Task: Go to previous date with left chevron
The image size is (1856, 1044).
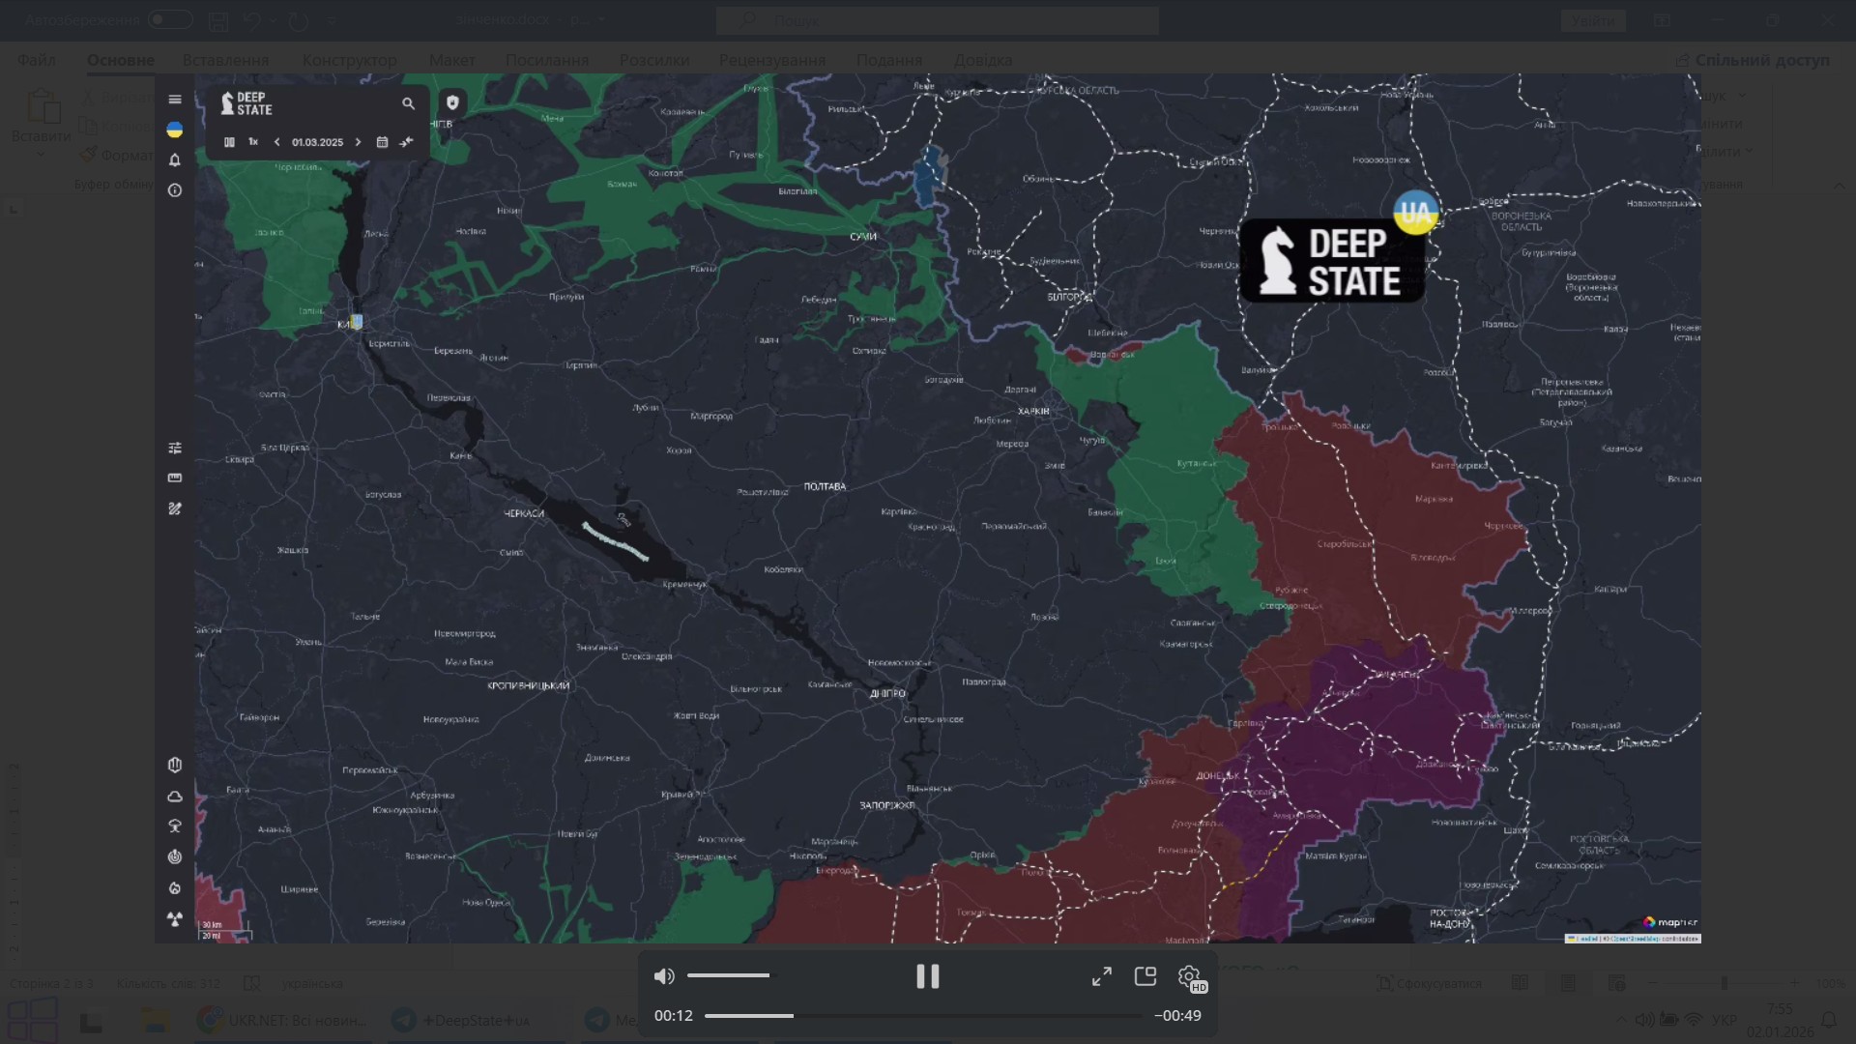Action: coord(277,142)
